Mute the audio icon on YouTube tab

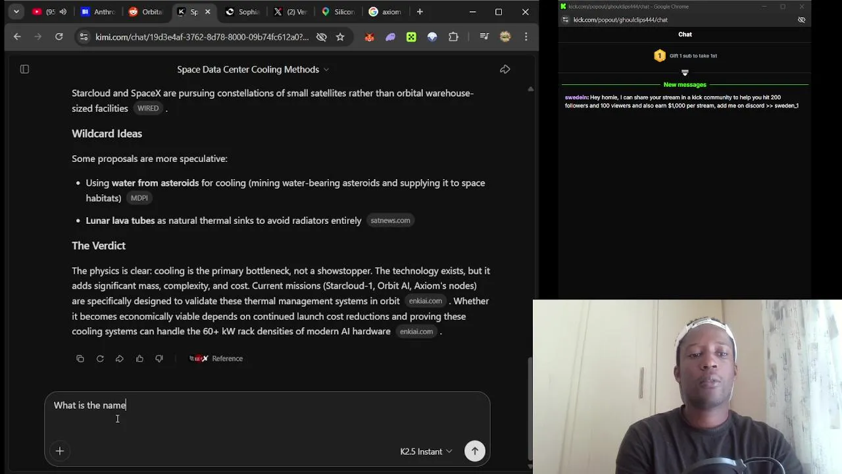pyautogui.click(x=62, y=12)
